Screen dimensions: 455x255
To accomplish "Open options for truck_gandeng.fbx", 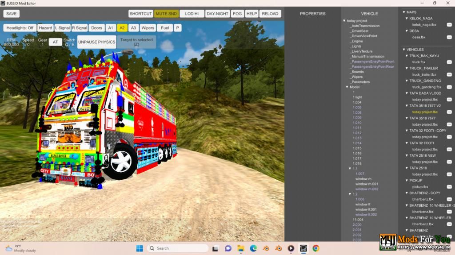I will 449,87.
